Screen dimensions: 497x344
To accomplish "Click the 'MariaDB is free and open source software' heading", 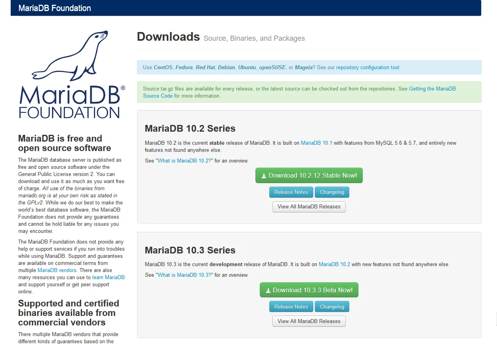I will point(65,143).
